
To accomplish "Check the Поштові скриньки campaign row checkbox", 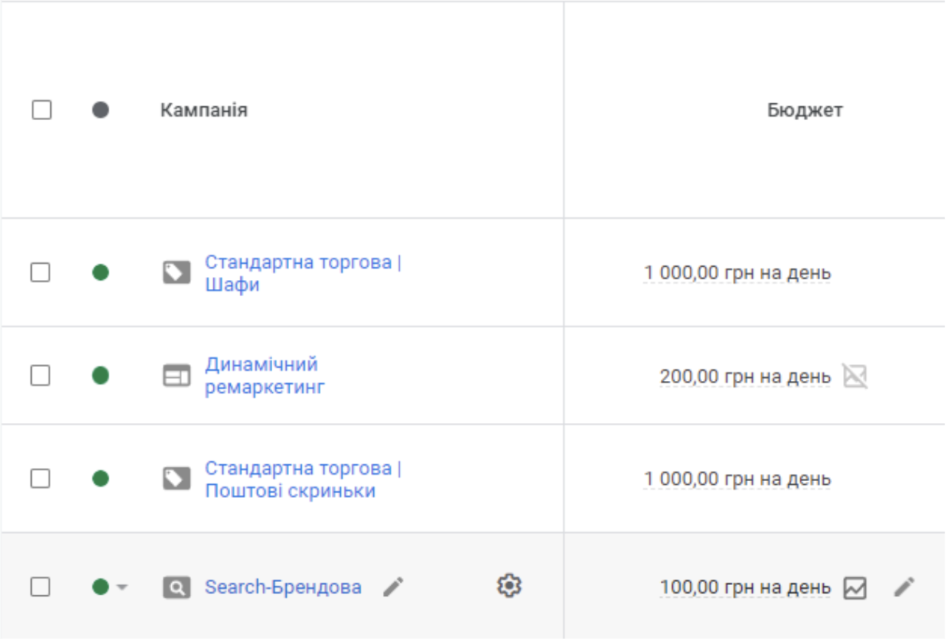I will [41, 480].
